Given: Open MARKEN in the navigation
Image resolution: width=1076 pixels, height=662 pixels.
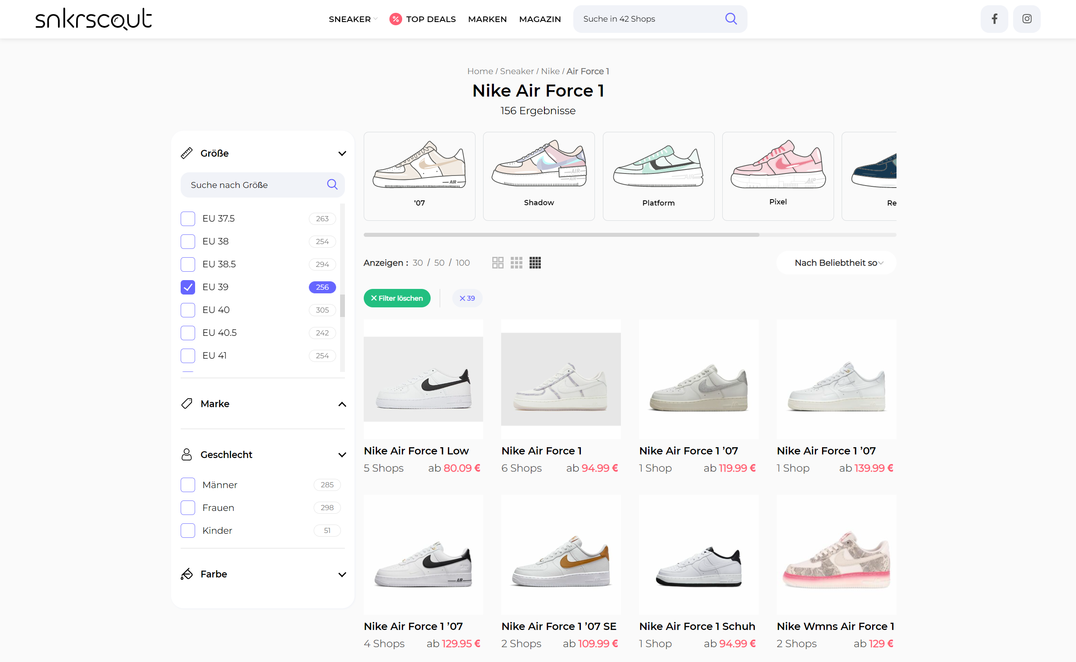Looking at the screenshot, I should (487, 19).
